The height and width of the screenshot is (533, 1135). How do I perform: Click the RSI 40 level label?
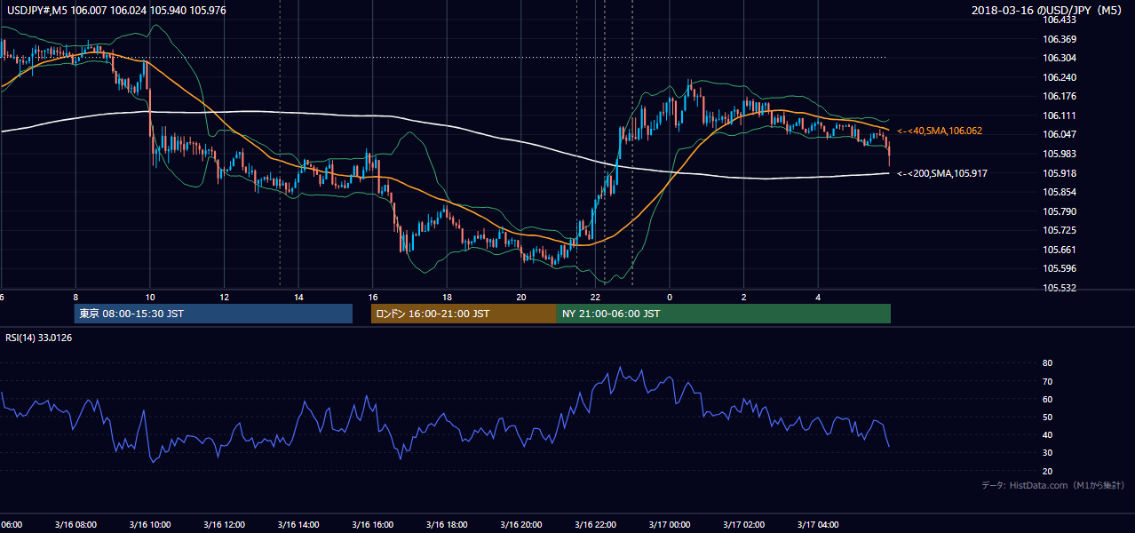pos(1047,434)
